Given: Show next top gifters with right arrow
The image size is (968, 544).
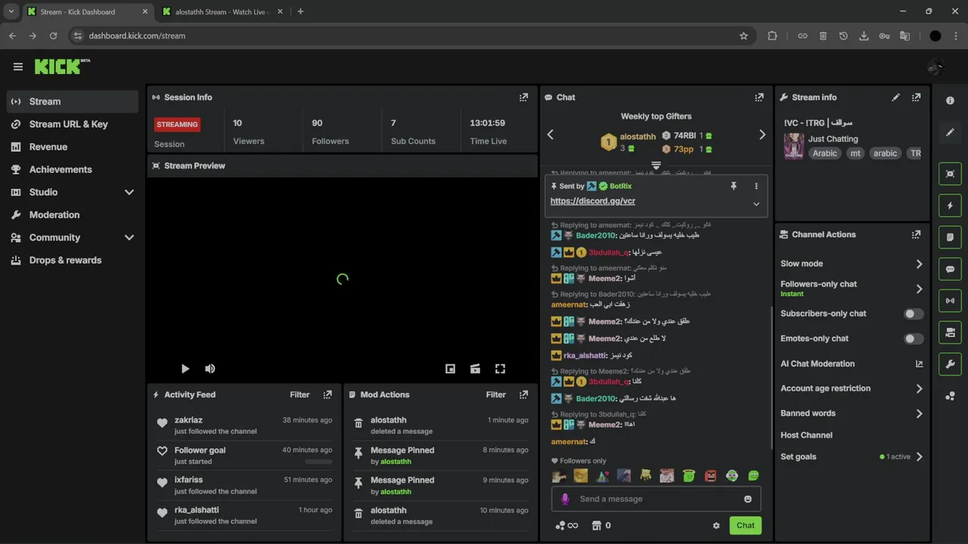Looking at the screenshot, I should [762, 134].
